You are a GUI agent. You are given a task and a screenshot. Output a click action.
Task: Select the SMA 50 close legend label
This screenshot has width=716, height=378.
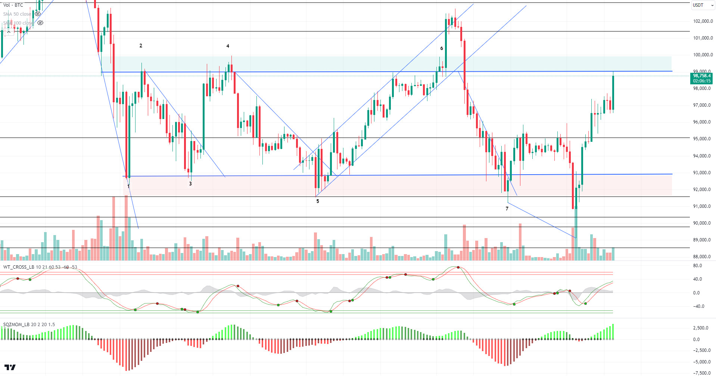coord(17,14)
